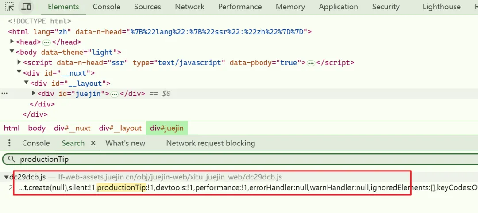Select body in the breadcrumb bar
The image size is (478, 213).
(37, 128)
